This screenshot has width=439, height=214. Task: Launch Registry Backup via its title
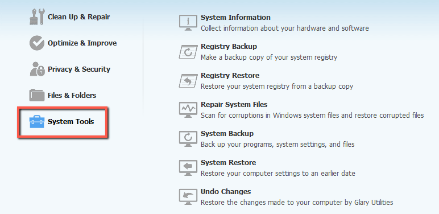point(229,47)
